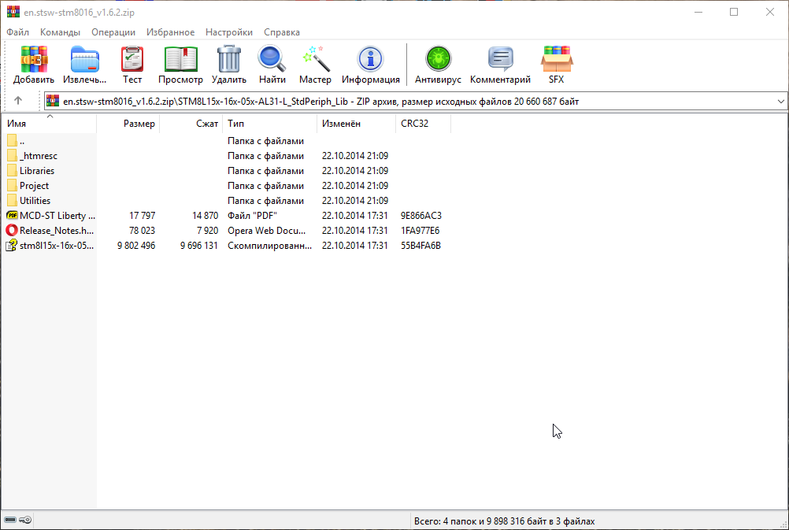Select the Libraries folder name
Image resolution: width=789 pixels, height=530 pixels.
coord(37,171)
